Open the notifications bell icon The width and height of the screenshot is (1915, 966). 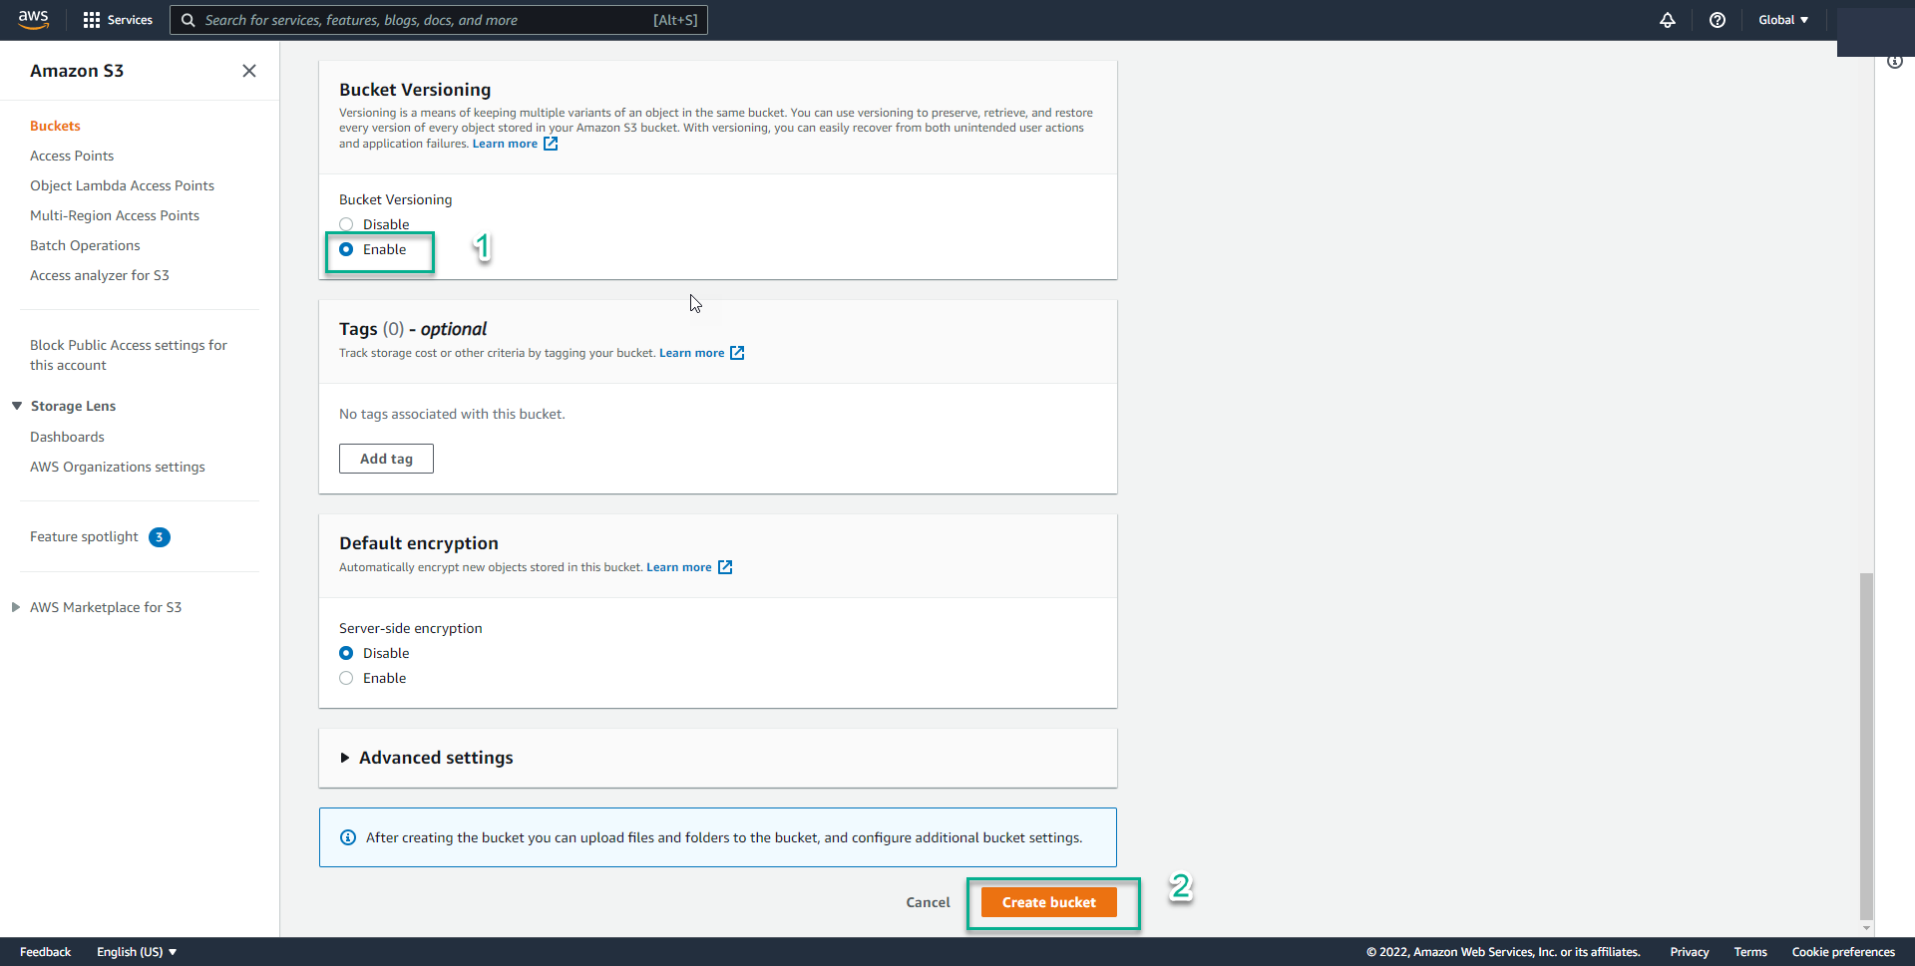coord(1667,20)
